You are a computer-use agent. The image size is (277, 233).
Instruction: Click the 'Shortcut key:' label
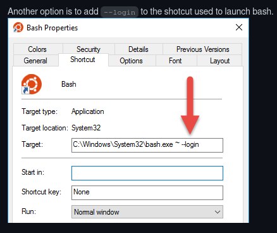[41, 192]
